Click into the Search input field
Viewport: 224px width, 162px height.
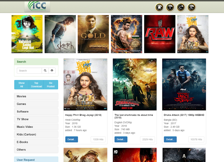[x=29, y=71]
